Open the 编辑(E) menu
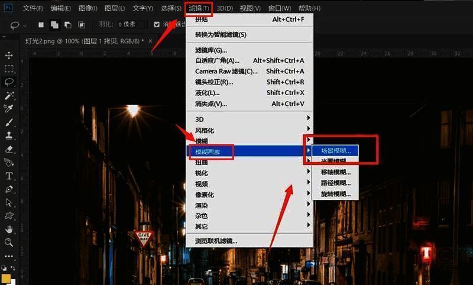The height and width of the screenshot is (285, 473). coord(60,8)
